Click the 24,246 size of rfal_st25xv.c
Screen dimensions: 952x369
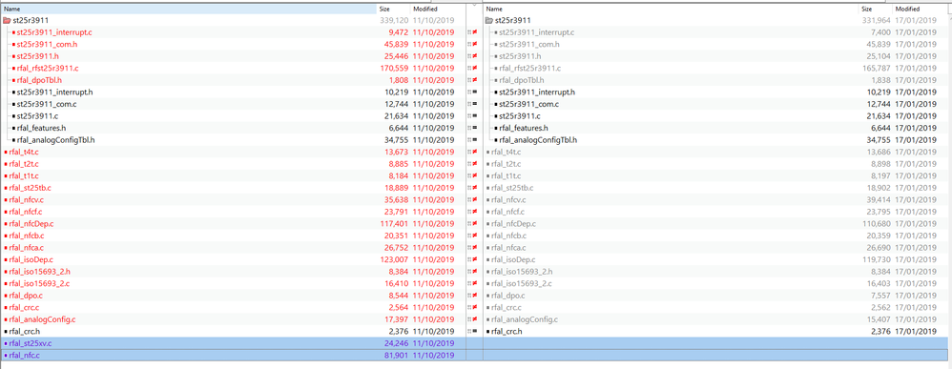coord(397,343)
